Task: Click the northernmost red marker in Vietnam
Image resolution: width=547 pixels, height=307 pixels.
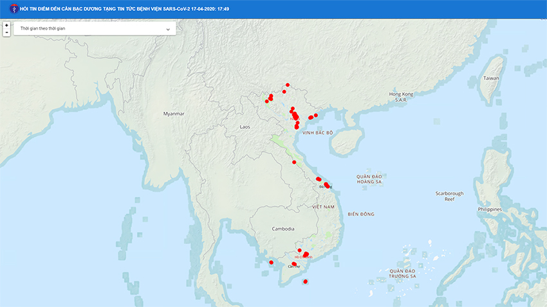Action: (x=288, y=85)
